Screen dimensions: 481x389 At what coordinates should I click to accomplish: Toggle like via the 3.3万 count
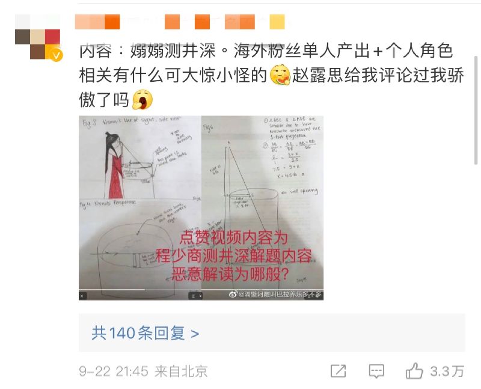[x=447, y=372]
